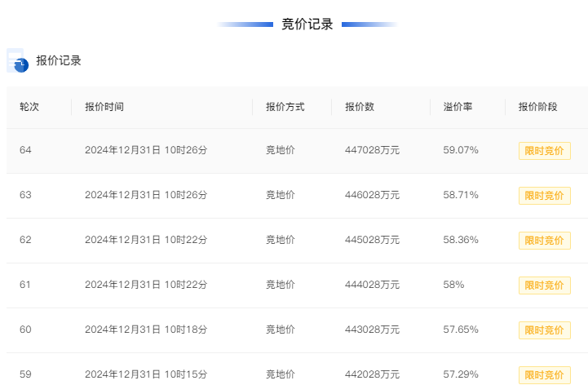This screenshot has width=588, height=385.
Task: Select the 447028万元 bid amount cell
Action: (373, 150)
